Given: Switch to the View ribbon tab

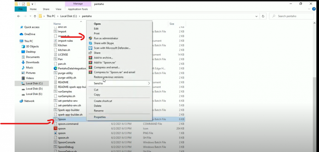Looking at the screenshot, I should click(58, 9).
